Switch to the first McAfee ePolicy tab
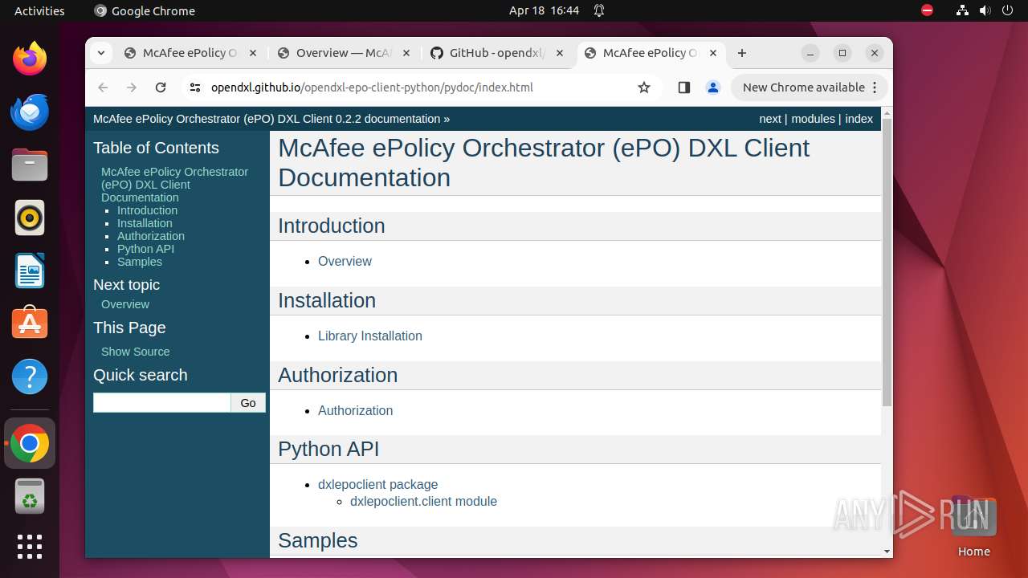Image resolution: width=1028 pixels, height=578 pixels. [x=190, y=53]
